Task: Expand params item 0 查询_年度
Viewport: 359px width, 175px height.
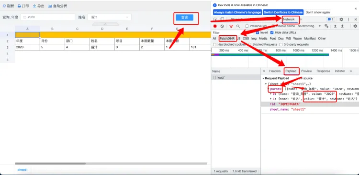Action: tap(271, 94)
